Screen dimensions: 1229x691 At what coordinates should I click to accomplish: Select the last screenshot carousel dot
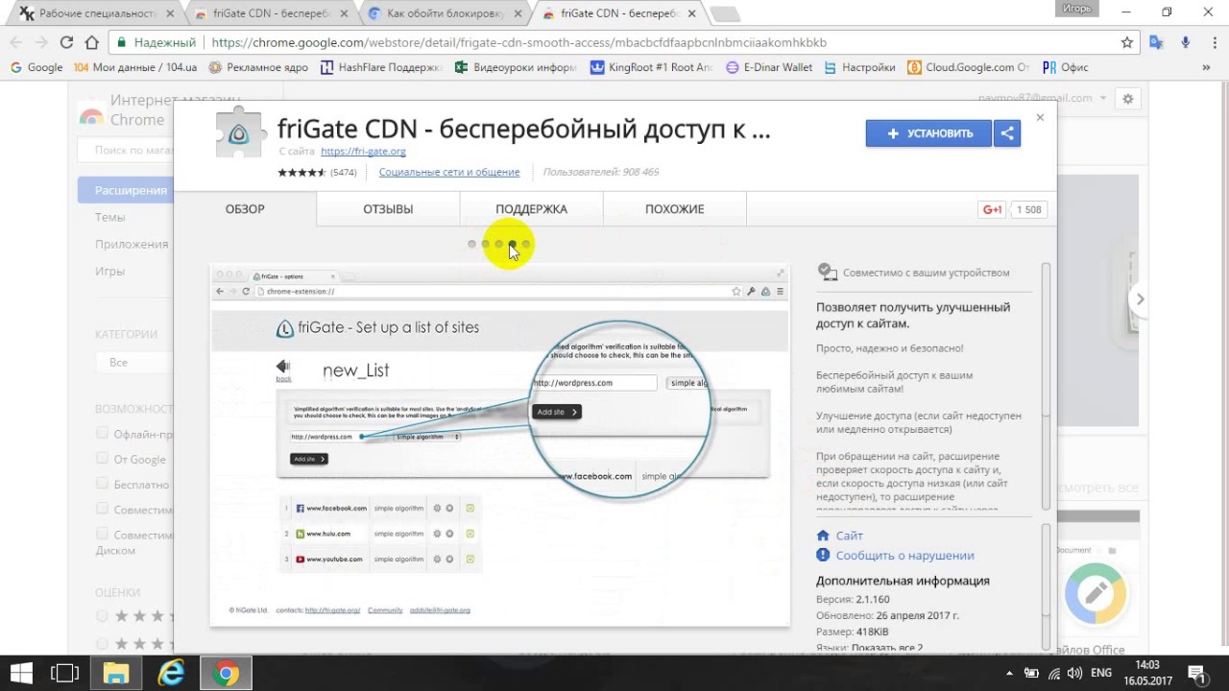click(x=525, y=244)
